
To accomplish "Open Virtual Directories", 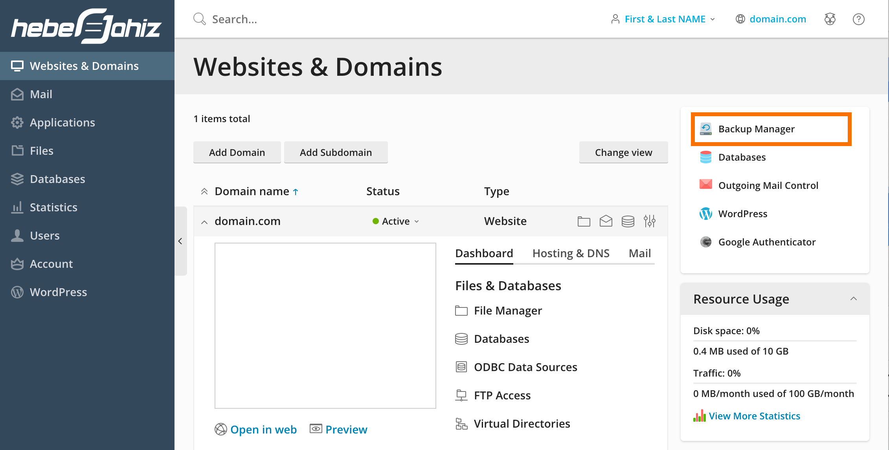I will pos(522,424).
